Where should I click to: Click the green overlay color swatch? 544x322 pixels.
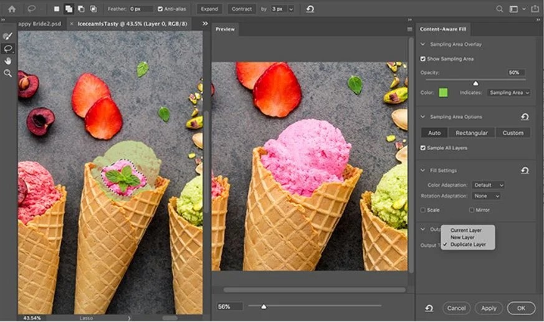point(443,92)
